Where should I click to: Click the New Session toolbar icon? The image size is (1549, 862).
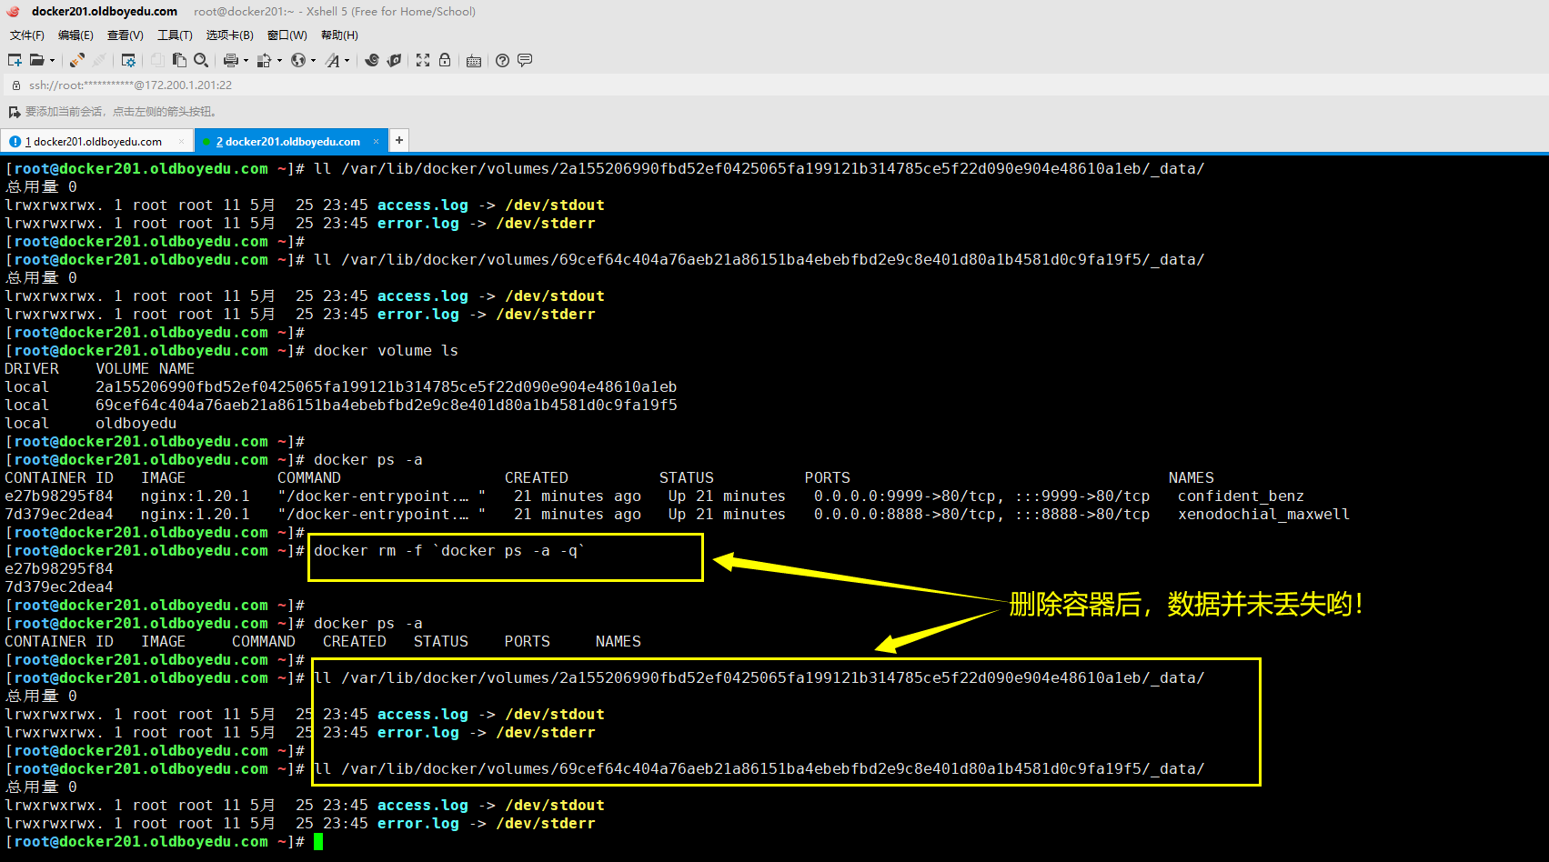(15, 60)
